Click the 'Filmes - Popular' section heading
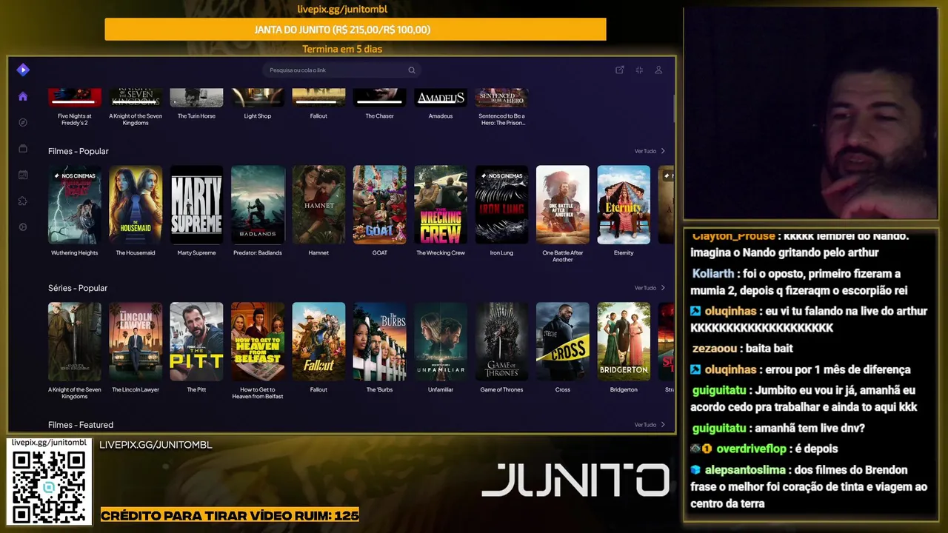 coord(79,151)
